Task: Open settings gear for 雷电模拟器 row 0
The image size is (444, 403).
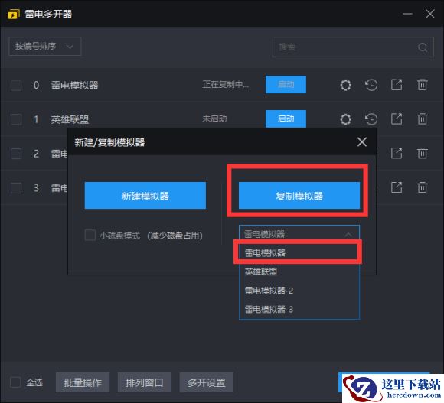Action: 345,85
